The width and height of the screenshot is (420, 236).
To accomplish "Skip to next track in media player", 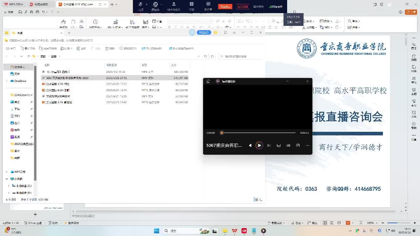I will click(x=269, y=145).
